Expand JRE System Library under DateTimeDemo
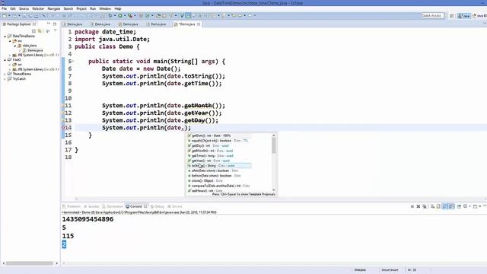 tap(10, 55)
